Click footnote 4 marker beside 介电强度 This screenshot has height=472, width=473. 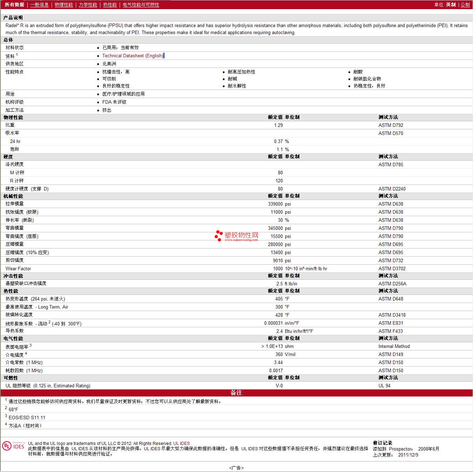[26, 353]
